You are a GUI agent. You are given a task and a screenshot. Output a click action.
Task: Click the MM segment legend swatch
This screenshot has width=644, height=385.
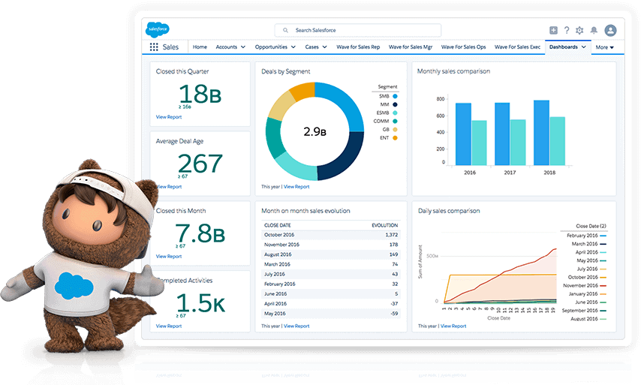(395, 104)
